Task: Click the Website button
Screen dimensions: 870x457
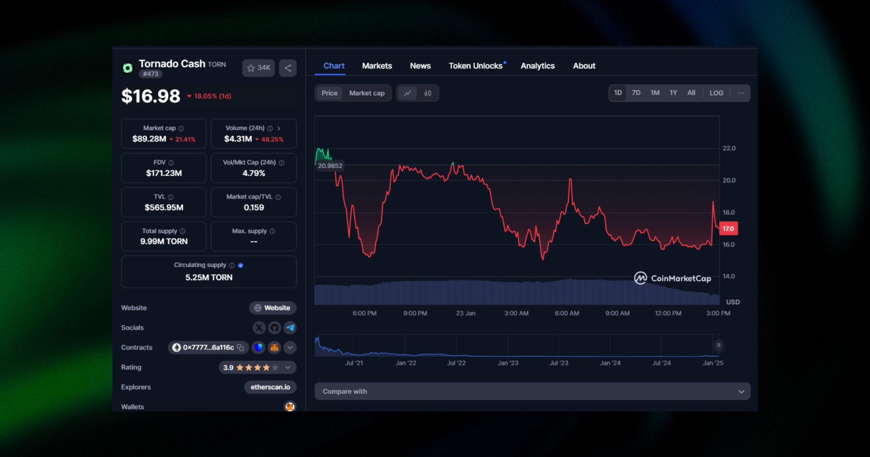Action: pos(273,308)
